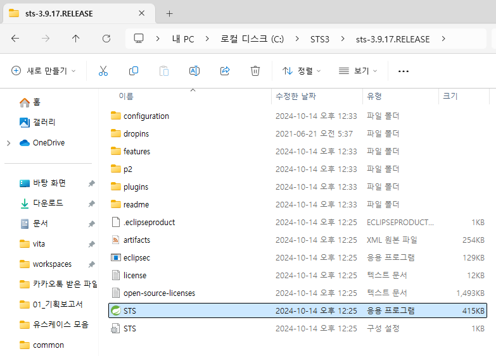Select the STS Spring leaf application icon

[x=116, y=311]
